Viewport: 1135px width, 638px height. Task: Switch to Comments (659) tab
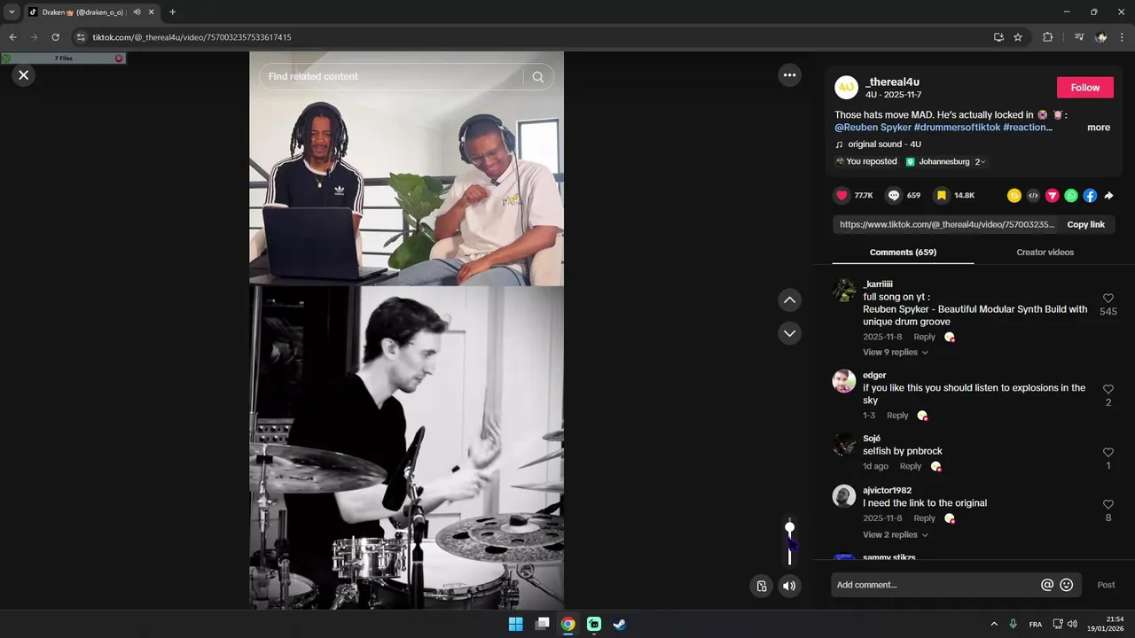coord(903,253)
